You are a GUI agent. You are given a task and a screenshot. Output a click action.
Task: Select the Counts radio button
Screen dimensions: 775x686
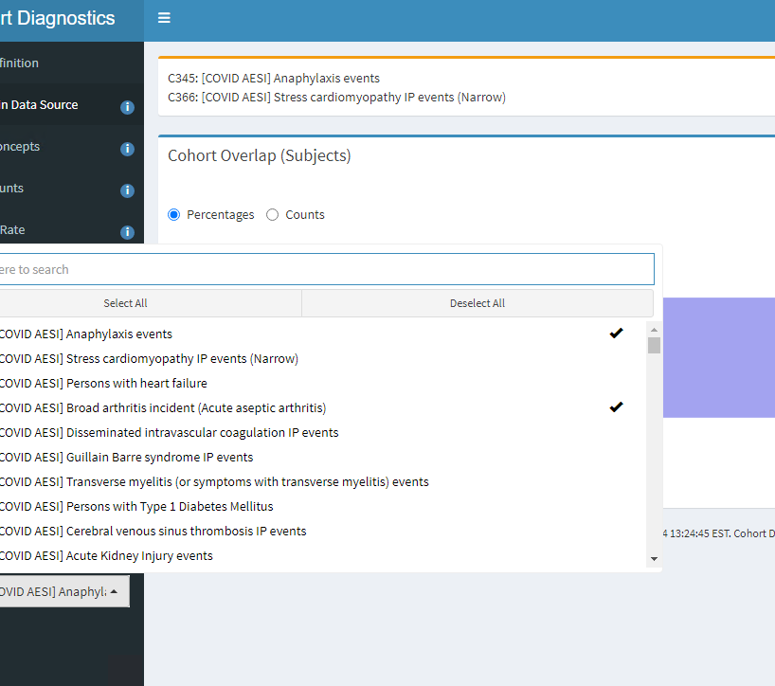click(272, 214)
